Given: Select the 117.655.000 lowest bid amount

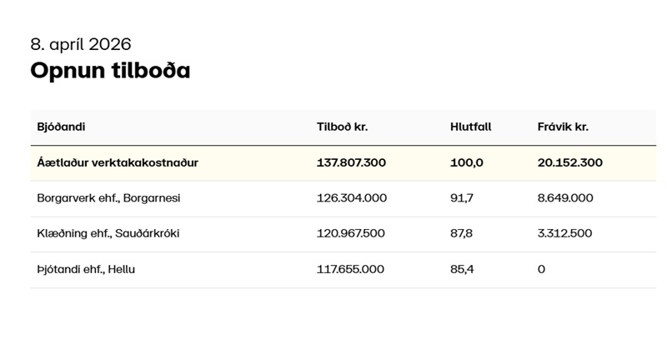Looking at the screenshot, I should pyautogui.click(x=350, y=269).
